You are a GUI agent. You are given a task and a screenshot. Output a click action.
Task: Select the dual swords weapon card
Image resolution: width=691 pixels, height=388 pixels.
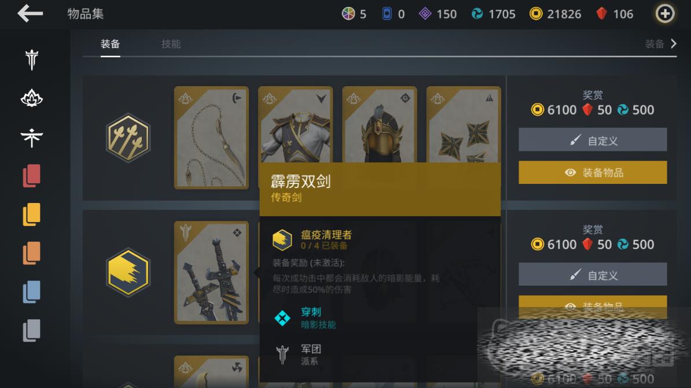(212, 272)
